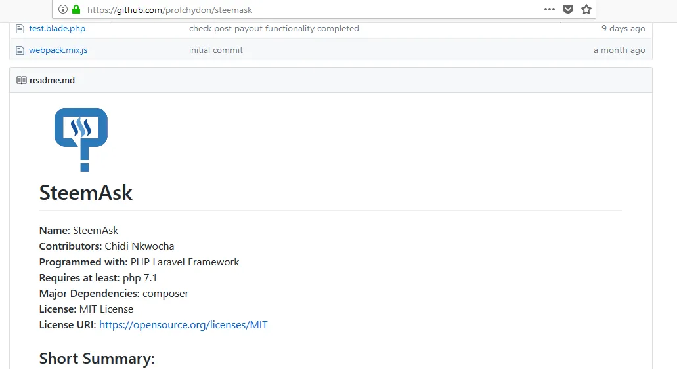The image size is (677, 369).
Task: Click the site information icon in address bar
Action: [63, 9]
